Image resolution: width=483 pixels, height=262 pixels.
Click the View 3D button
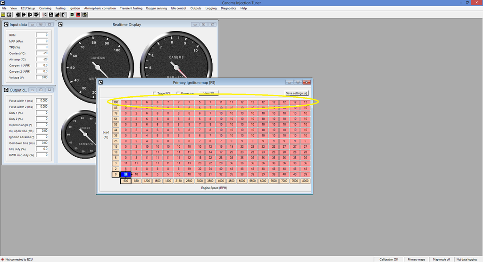click(208, 93)
